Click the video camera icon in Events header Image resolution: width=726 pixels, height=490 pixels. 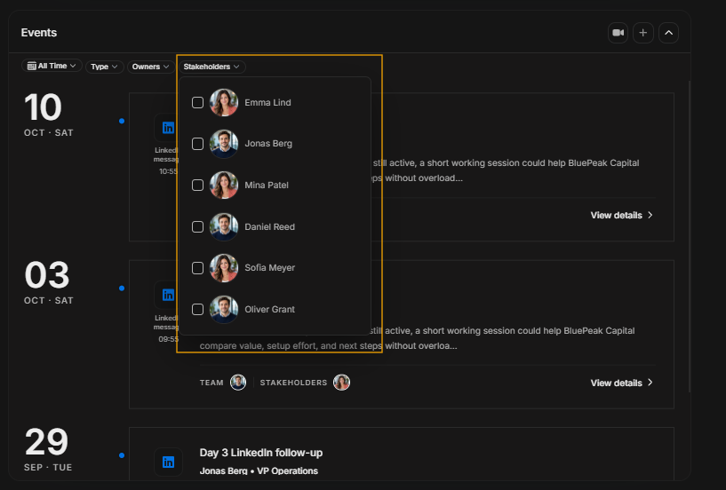pyautogui.click(x=618, y=33)
